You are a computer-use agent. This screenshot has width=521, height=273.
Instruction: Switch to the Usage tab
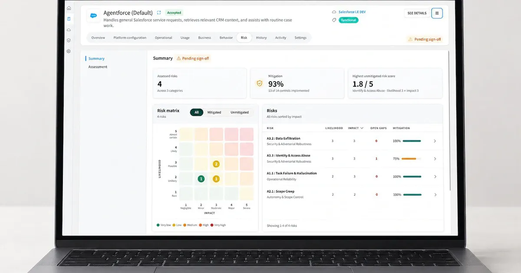click(x=185, y=38)
